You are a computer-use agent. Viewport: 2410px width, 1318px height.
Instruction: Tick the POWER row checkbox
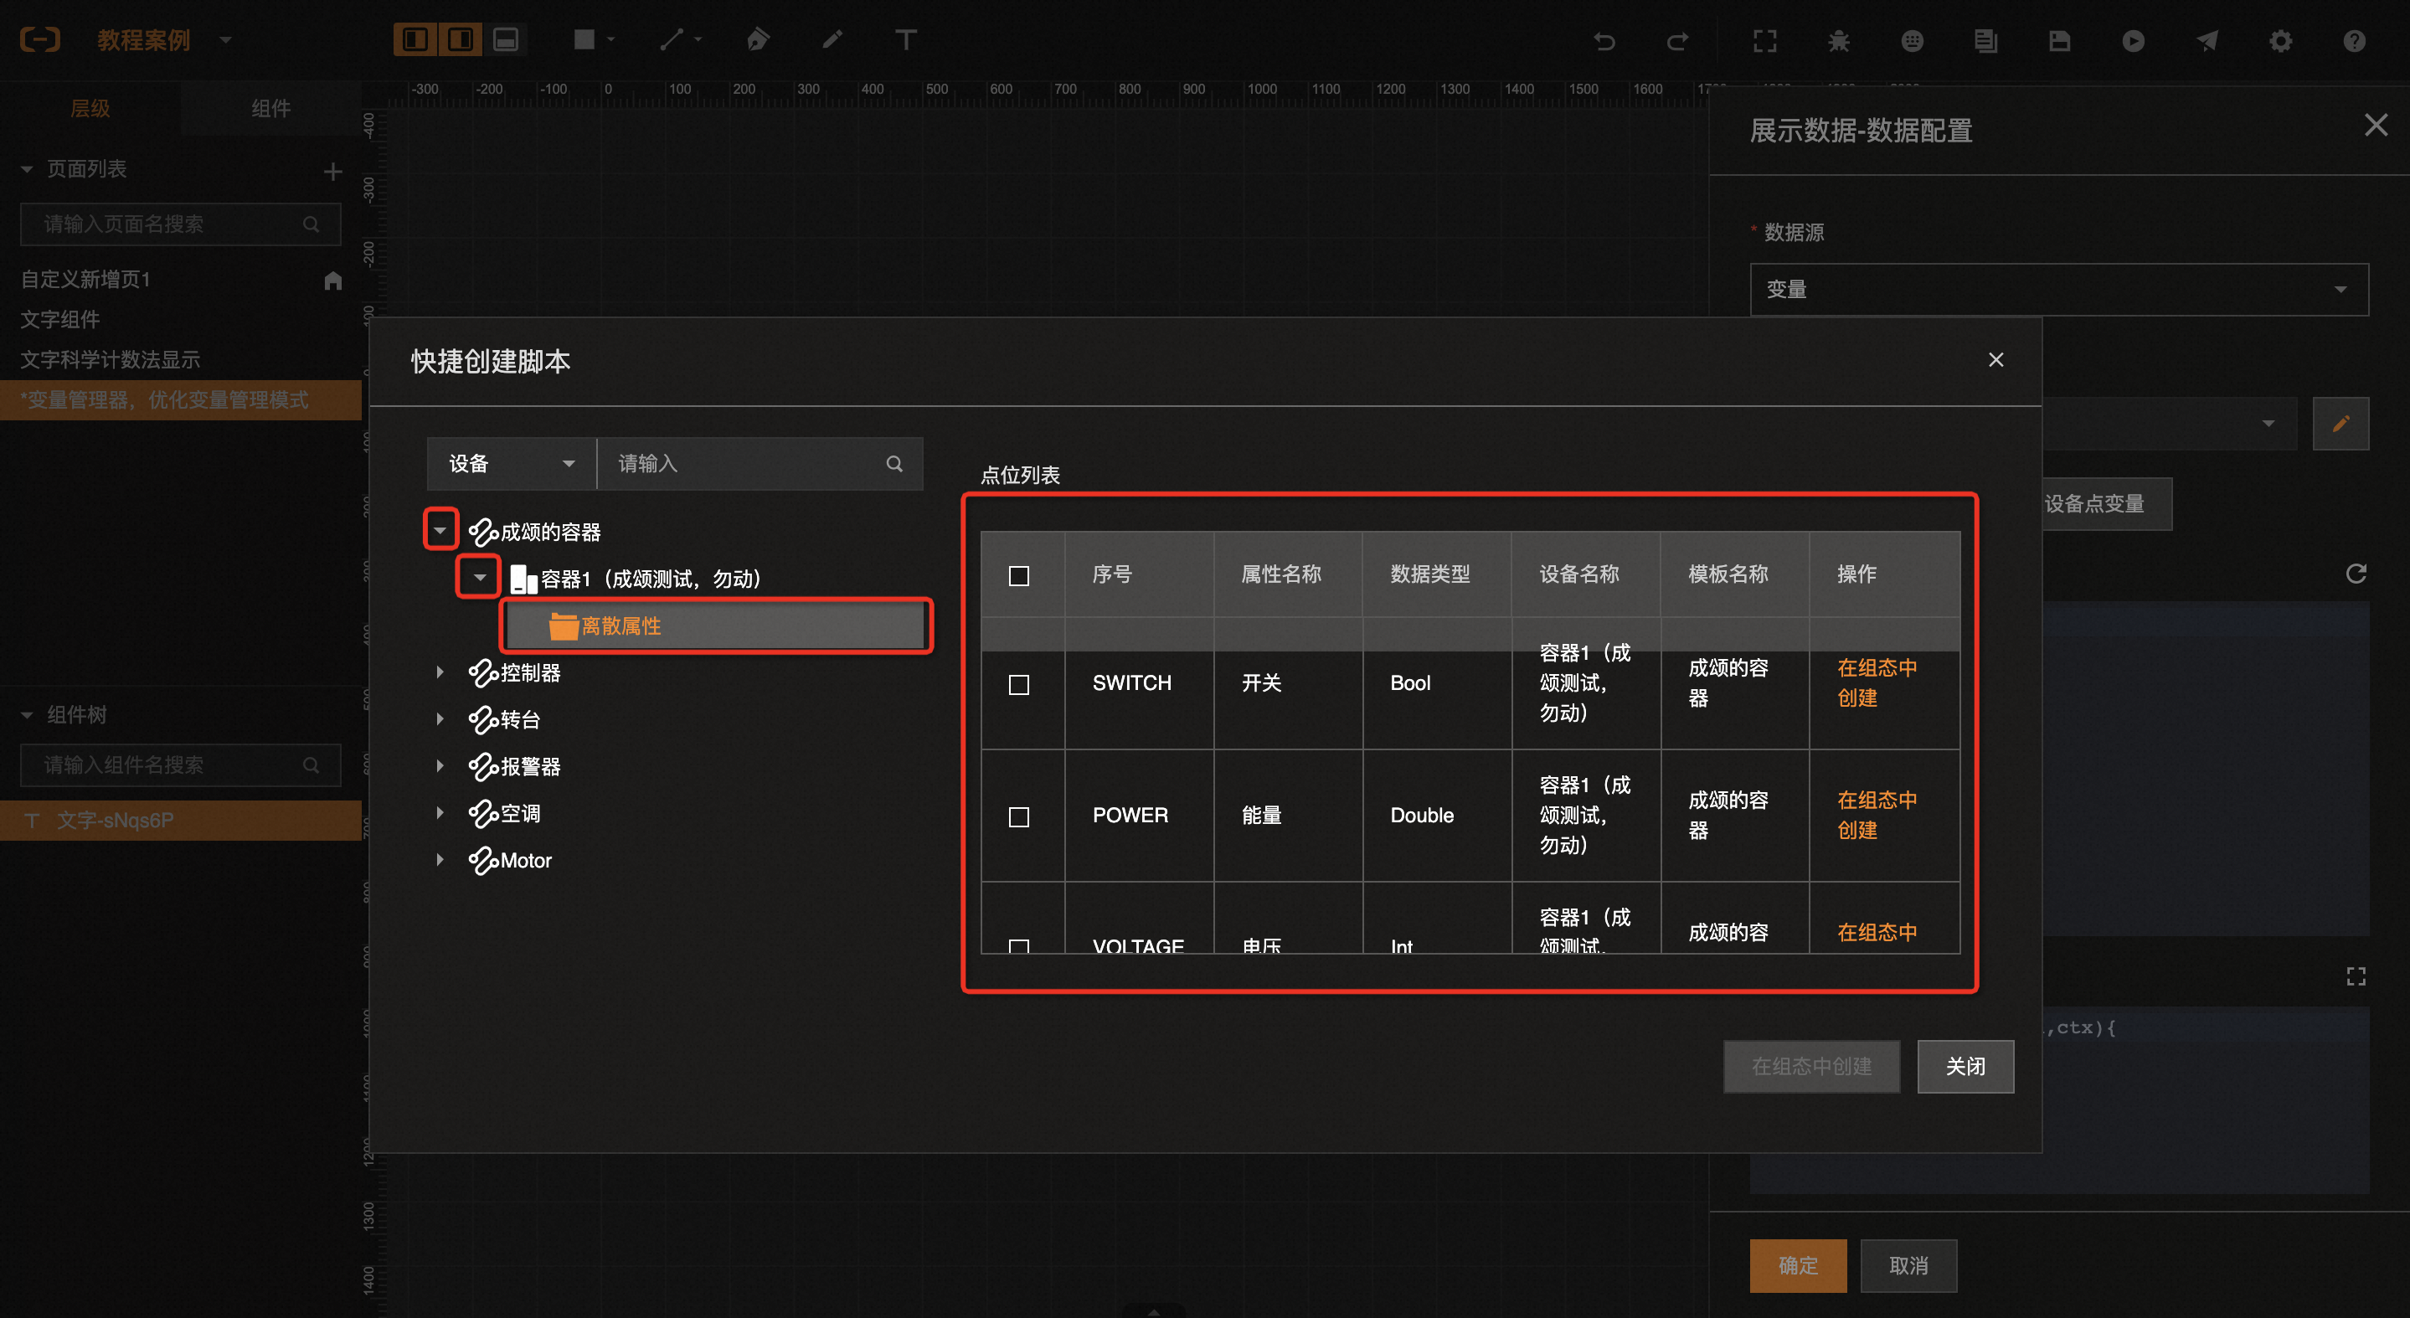pyautogui.click(x=1019, y=816)
